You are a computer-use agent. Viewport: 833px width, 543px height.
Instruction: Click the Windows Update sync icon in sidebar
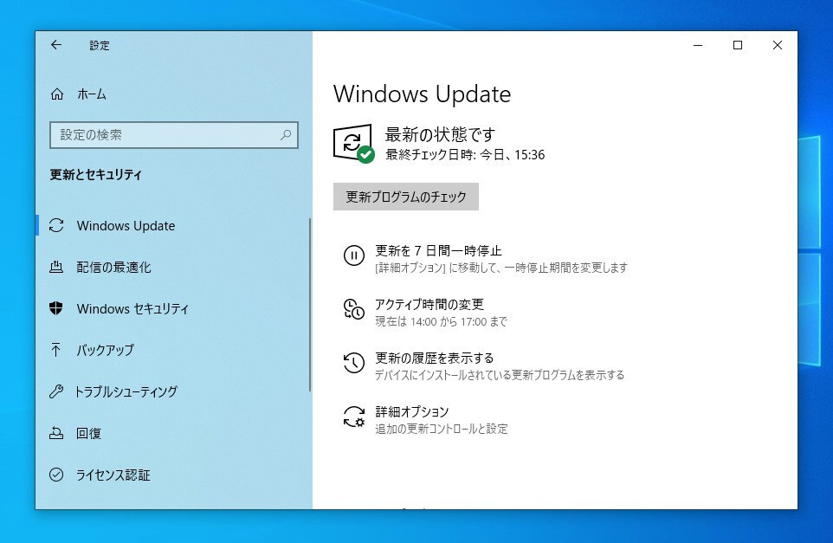pyautogui.click(x=56, y=225)
